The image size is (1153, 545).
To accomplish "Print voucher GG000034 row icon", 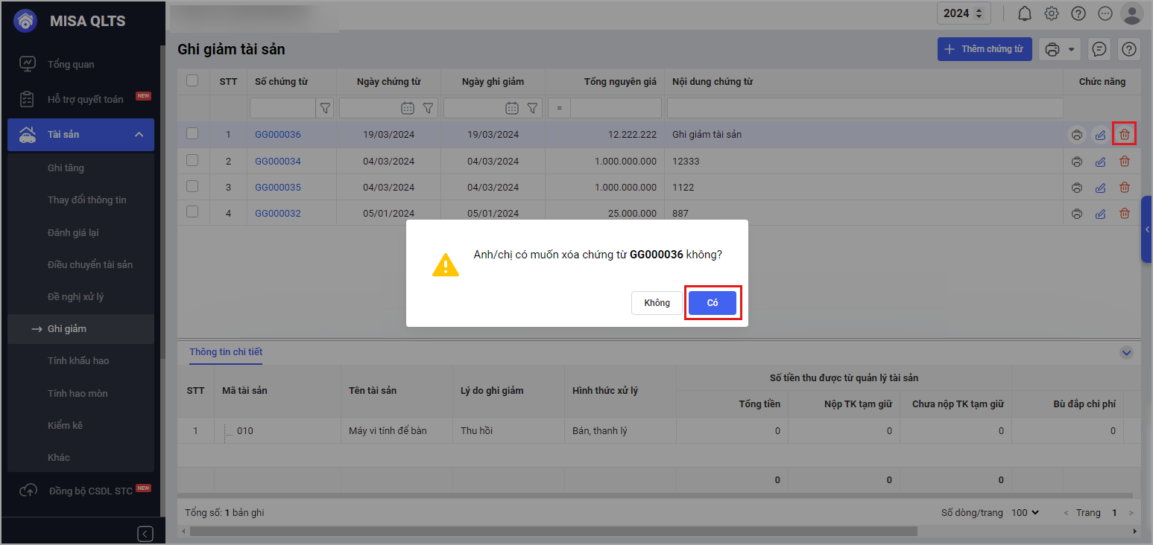I will click(1077, 162).
